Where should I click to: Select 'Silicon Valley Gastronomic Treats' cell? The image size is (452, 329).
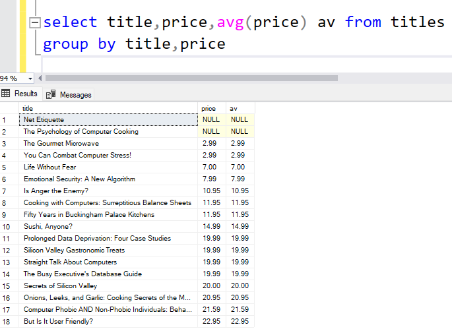108,250
